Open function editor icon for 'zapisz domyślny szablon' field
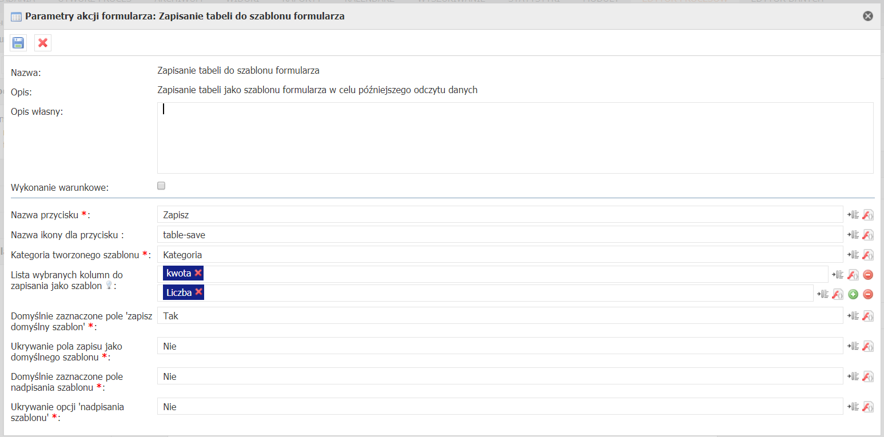The width and height of the screenshot is (884, 437). [868, 315]
